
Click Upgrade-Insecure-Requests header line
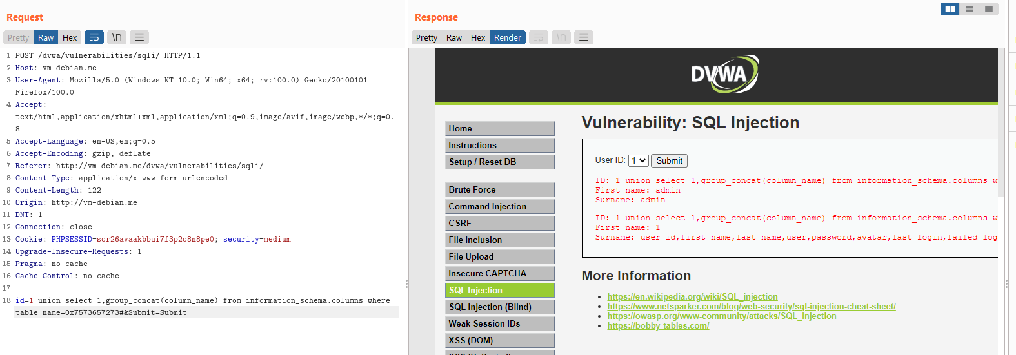tap(78, 251)
